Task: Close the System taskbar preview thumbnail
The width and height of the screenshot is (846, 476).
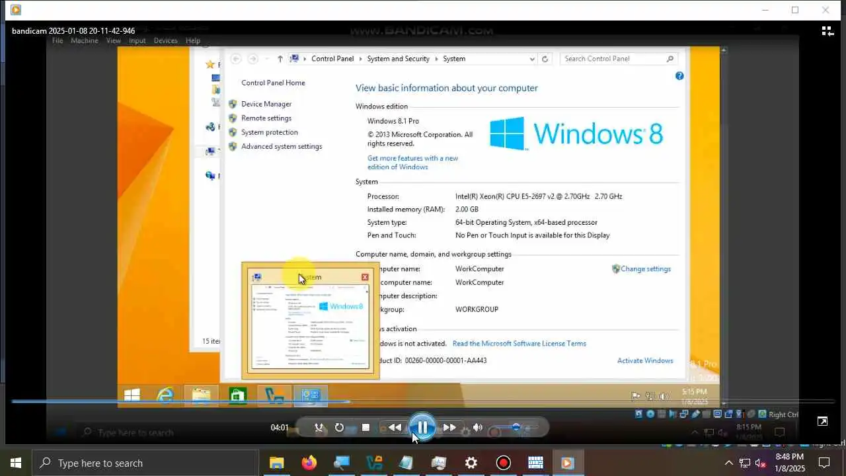Action: 365,277
